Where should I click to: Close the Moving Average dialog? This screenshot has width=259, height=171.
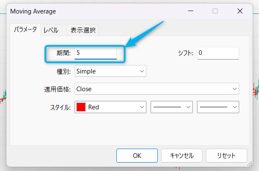pos(240,11)
